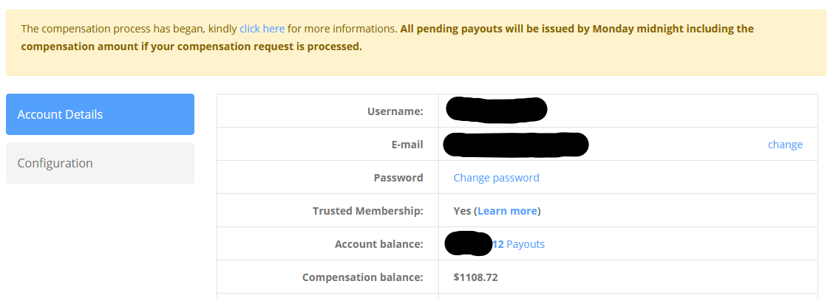Image resolution: width=833 pixels, height=298 pixels.
Task: Click the 'Password' row label
Action: coord(398,178)
